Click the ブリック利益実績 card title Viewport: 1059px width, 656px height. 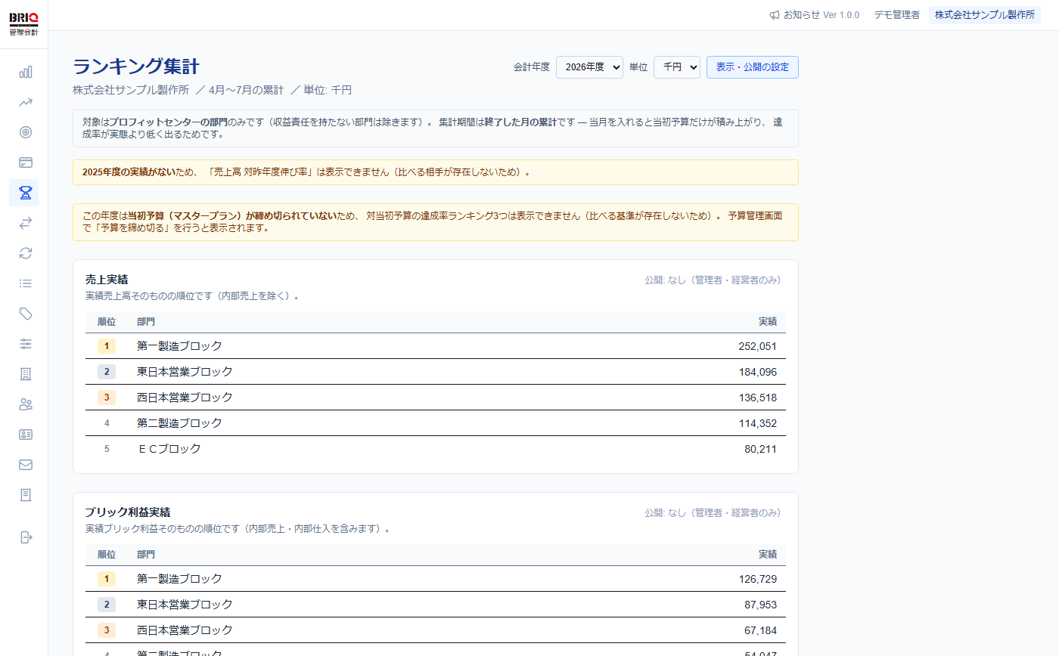click(128, 512)
